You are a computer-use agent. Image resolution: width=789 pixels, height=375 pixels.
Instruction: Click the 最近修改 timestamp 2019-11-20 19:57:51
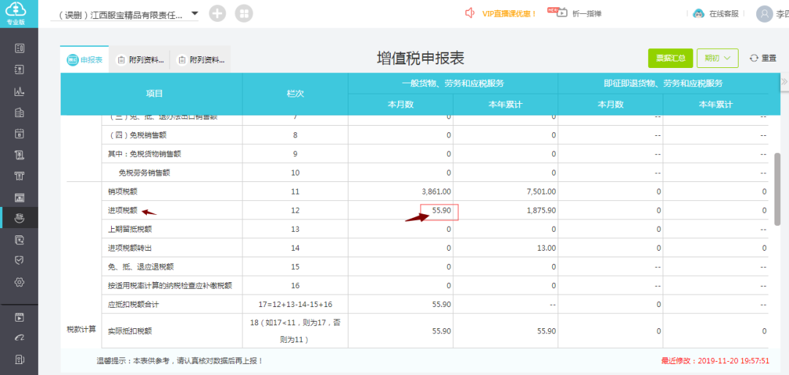click(x=714, y=361)
